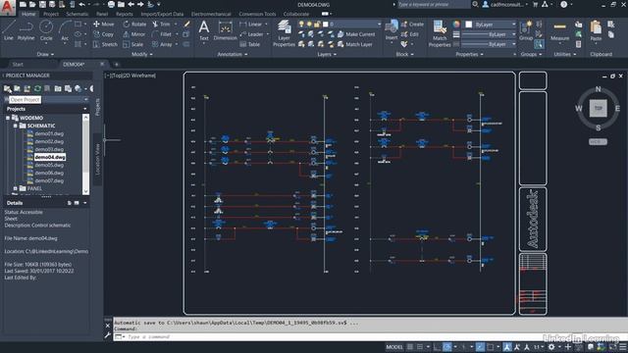This screenshot has width=628, height=353.
Task: Select the Polyline tool
Action: pos(26,30)
